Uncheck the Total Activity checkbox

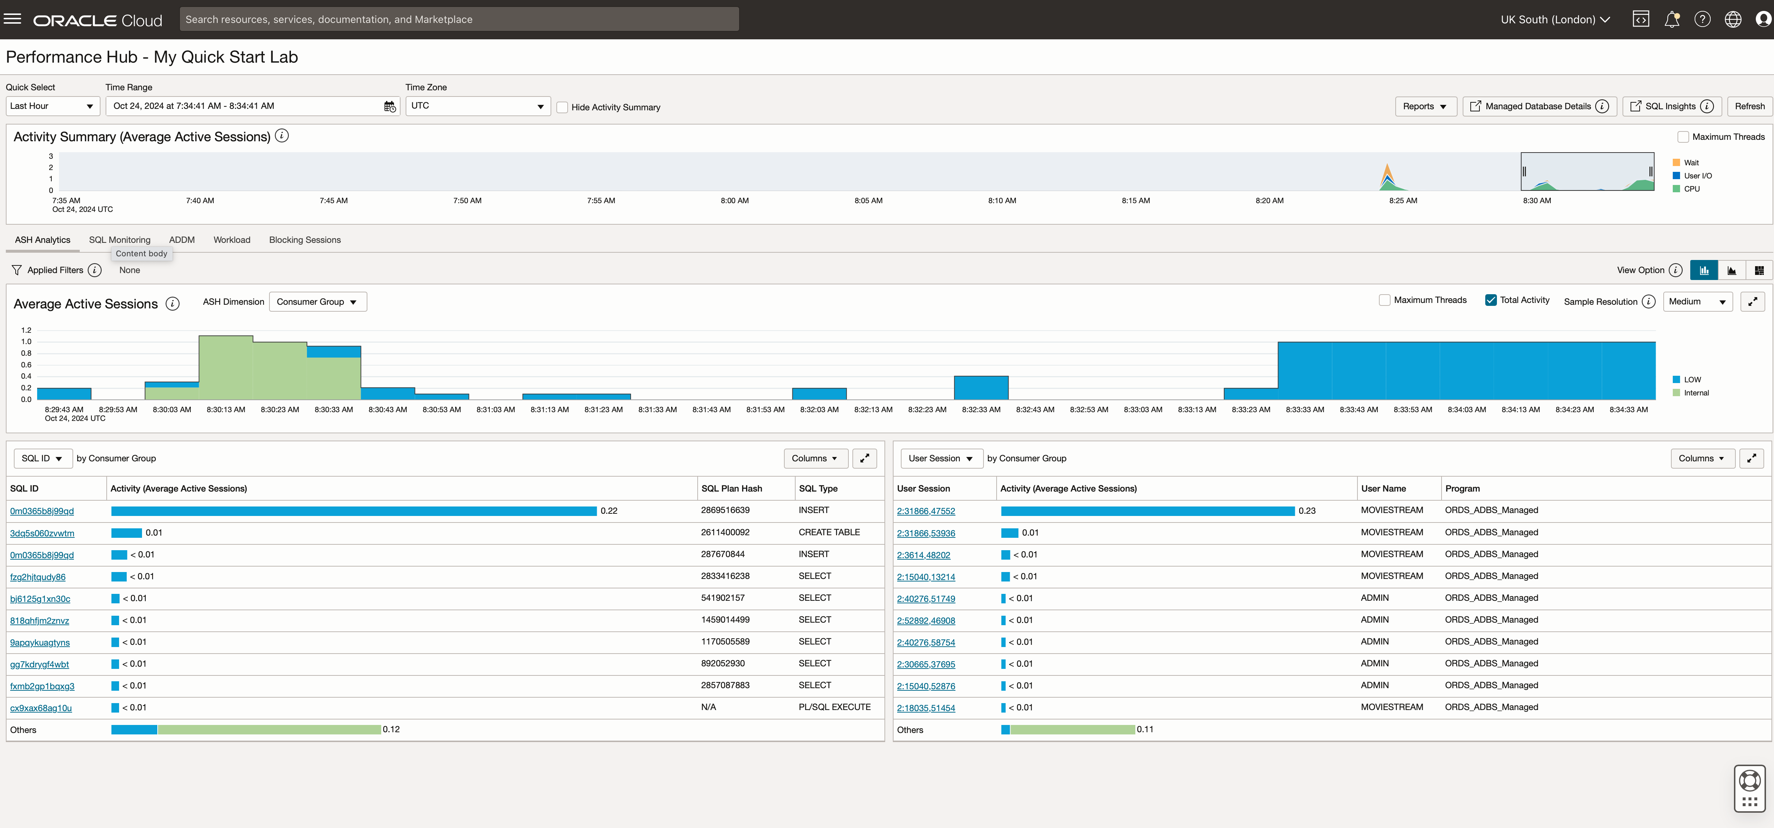pyautogui.click(x=1490, y=300)
